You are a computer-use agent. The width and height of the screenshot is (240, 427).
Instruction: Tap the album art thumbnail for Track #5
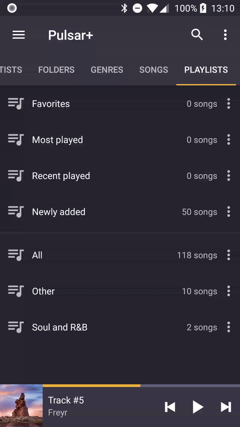tap(21, 406)
